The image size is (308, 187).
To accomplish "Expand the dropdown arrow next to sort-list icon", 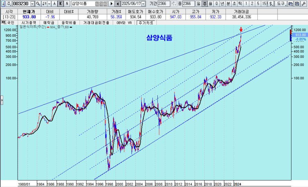I will (x=49, y=3).
